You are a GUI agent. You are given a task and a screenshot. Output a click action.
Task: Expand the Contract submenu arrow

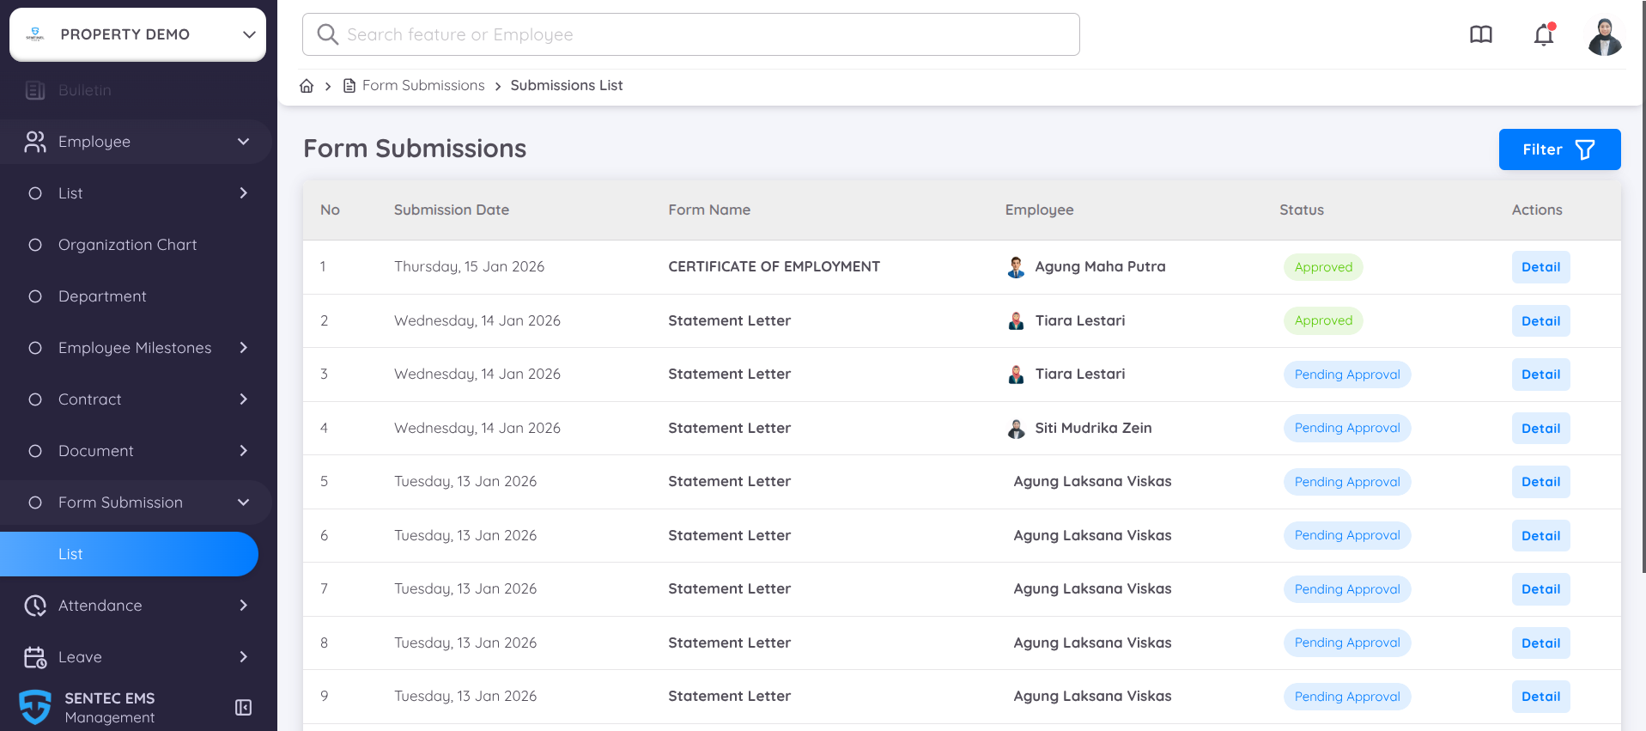point(244,399)
